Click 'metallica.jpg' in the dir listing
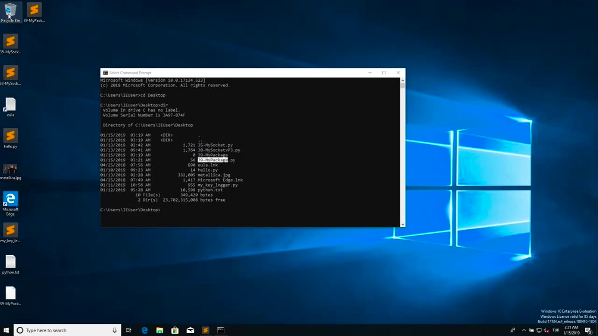This screenshot has width=598, height=336. tap(214, 175)
